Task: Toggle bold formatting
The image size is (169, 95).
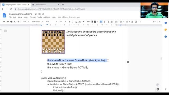Action: pyautogui.click(x=69, y=22)
